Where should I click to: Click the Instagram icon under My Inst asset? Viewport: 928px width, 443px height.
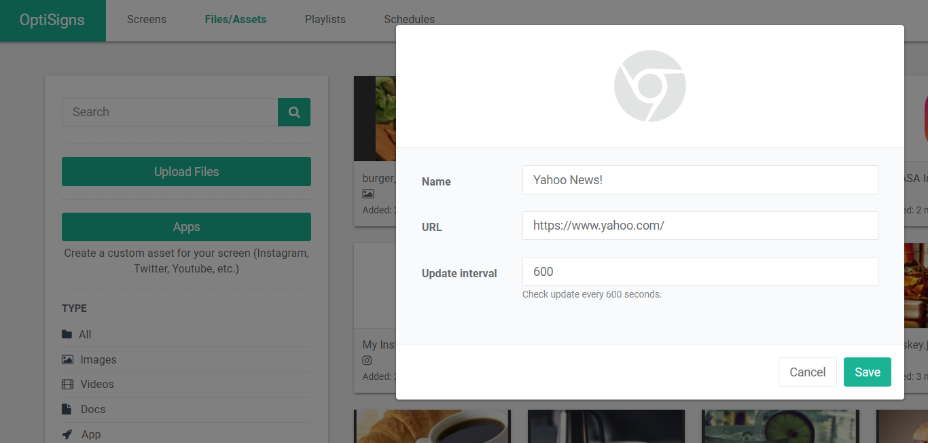click(x=367, y=360)
